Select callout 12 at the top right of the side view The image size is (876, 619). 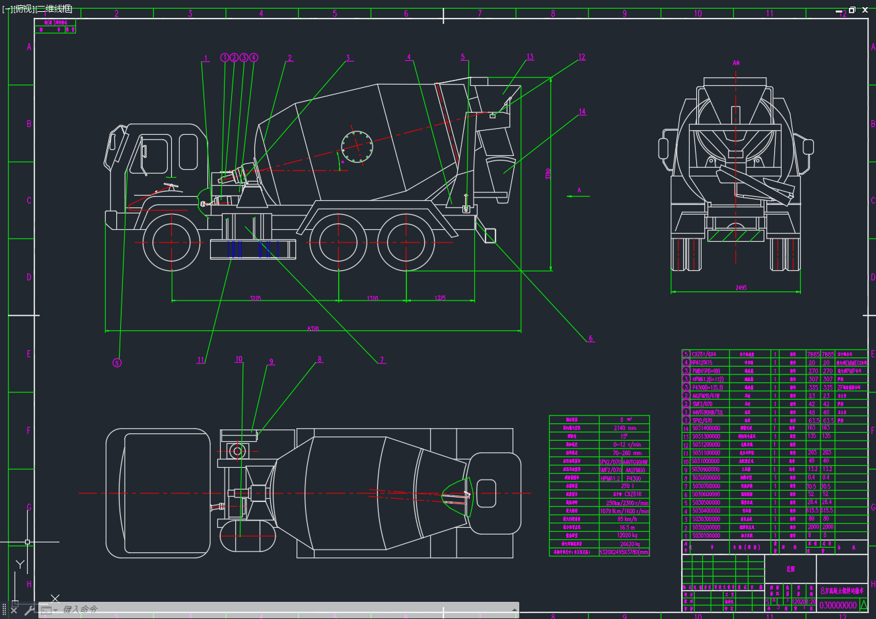tap(581, 57)
